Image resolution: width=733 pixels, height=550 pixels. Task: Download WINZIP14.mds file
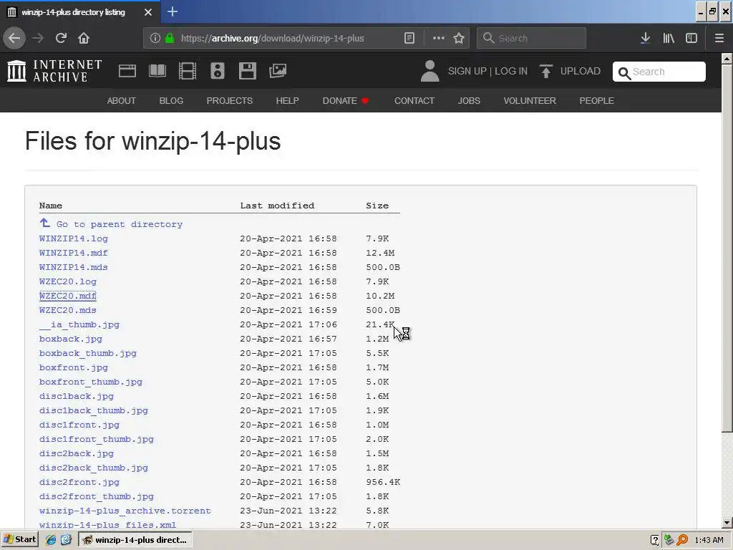click(74, 267)
